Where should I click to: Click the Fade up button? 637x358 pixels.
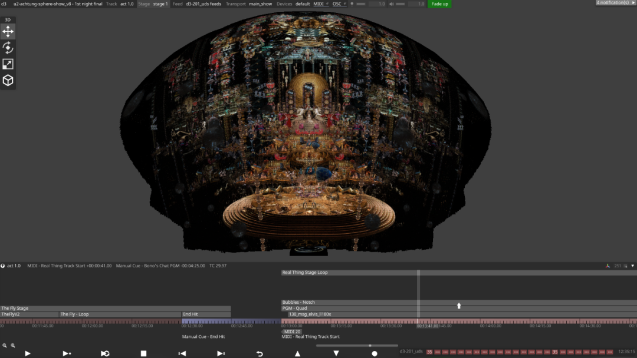[439, 4]
